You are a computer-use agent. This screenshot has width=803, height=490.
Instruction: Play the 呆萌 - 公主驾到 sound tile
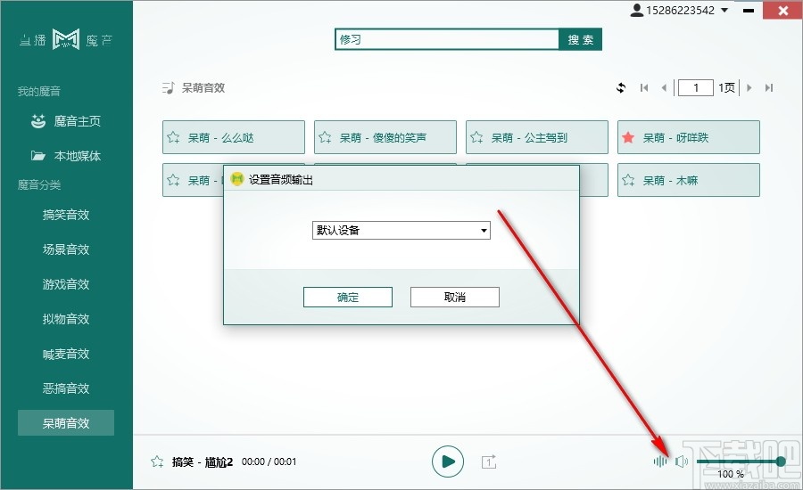537,137
